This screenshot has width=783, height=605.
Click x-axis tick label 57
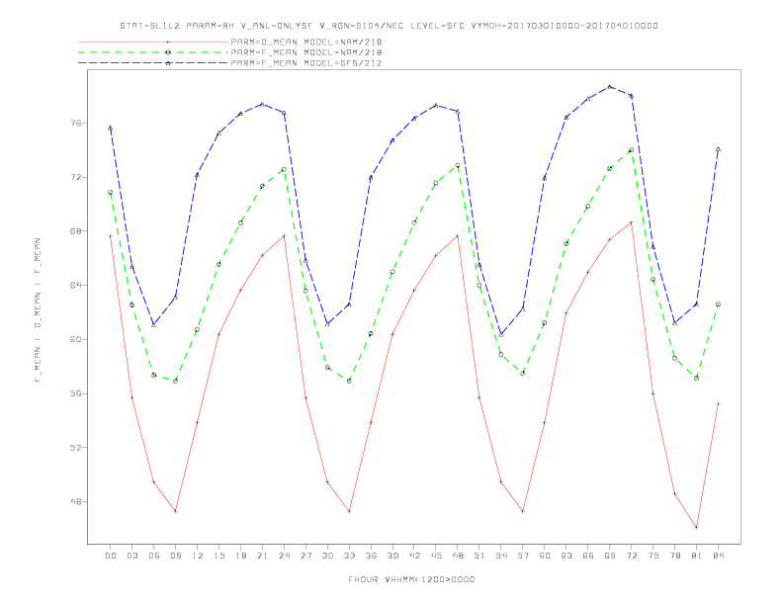click(x=523, y=556)
